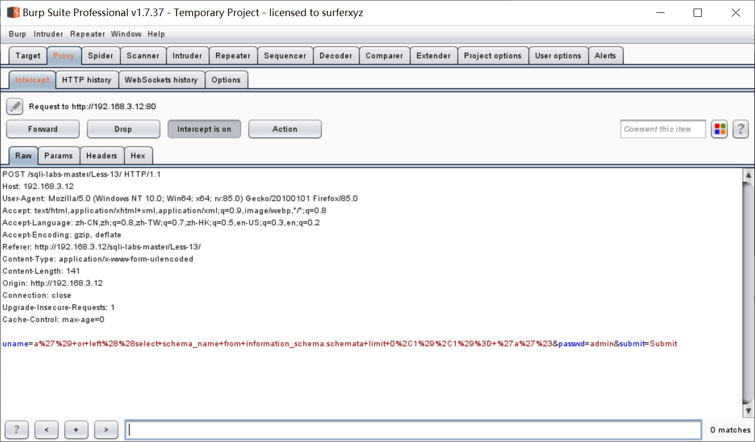Switch to the Sequencer tab
Viewport: 755px width, 442px height.
click(x=285, y=55)
